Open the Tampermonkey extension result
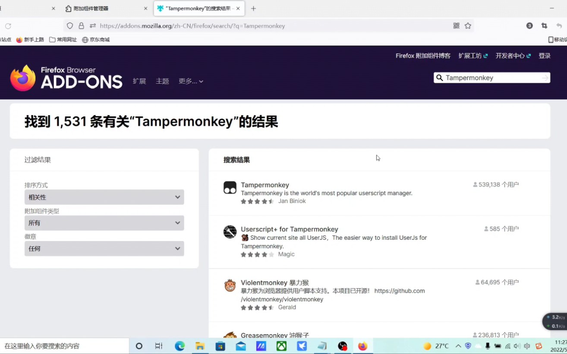The height and width of the screenshot is (354, 567). click(265, 185)
